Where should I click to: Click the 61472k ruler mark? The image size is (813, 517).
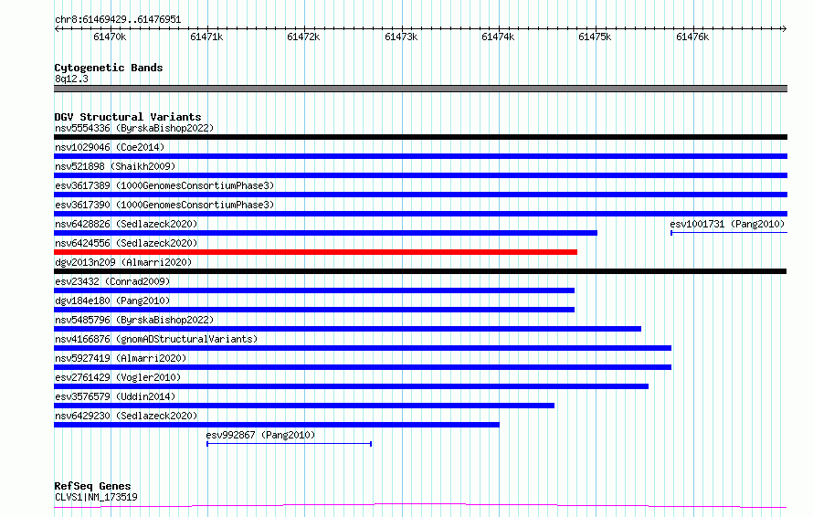point(304,37)
